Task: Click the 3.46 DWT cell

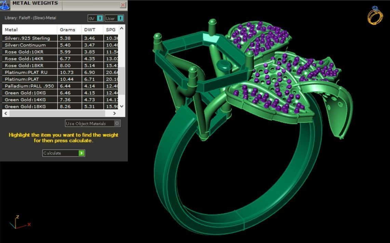Action: [x=92, y=38]
